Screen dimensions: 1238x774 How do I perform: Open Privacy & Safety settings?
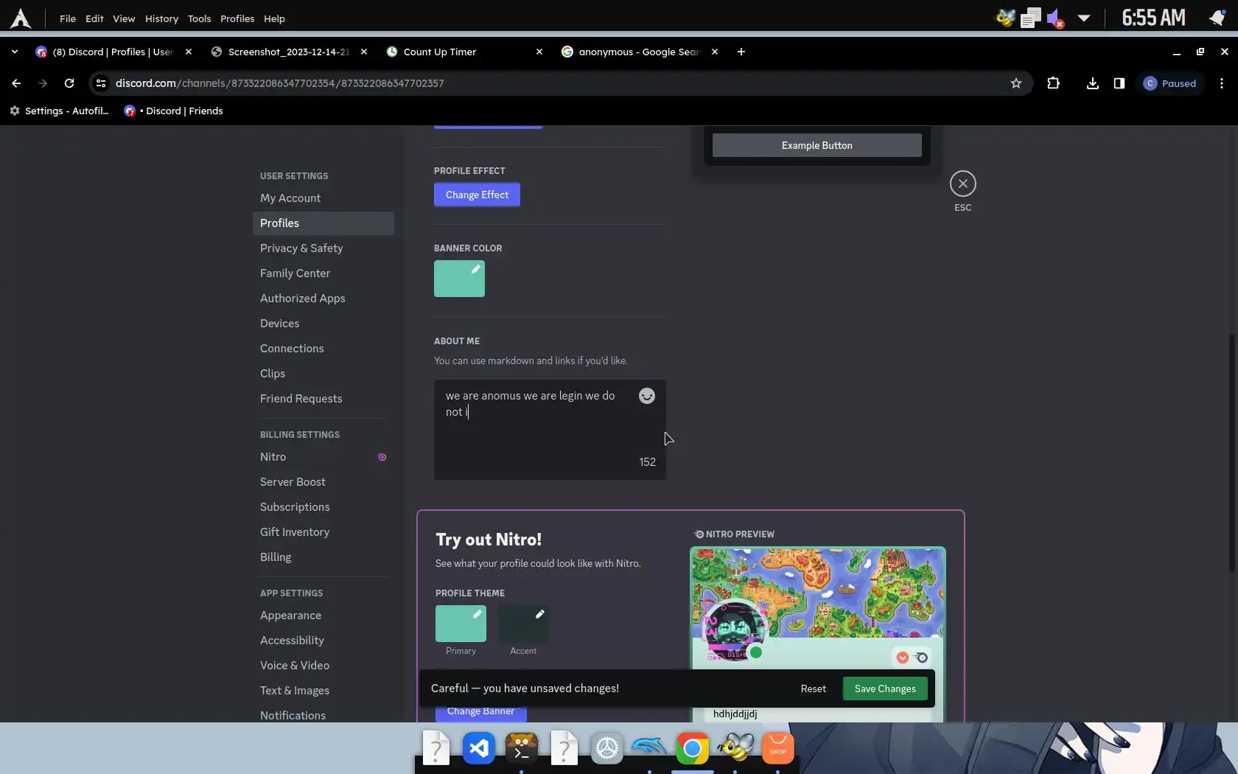[323, 248]
